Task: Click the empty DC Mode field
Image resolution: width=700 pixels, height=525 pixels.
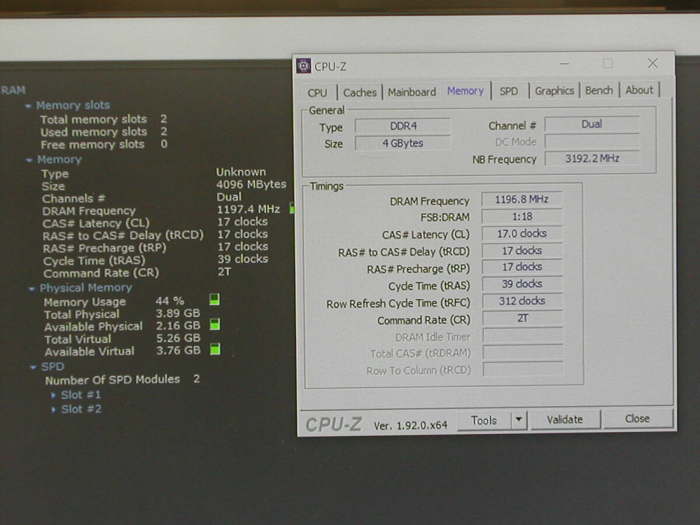Action: (x=592, y=141)
